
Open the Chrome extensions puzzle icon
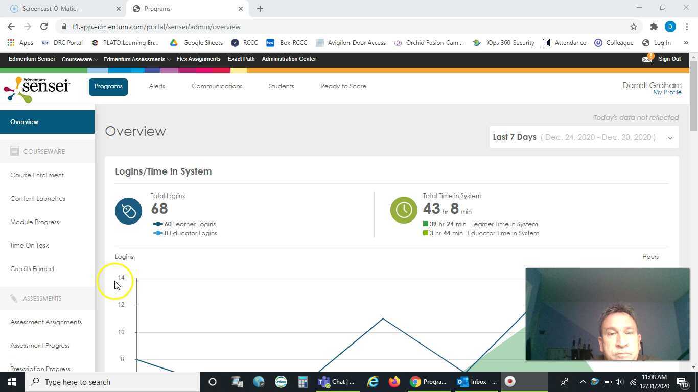[x=654, y=27]
